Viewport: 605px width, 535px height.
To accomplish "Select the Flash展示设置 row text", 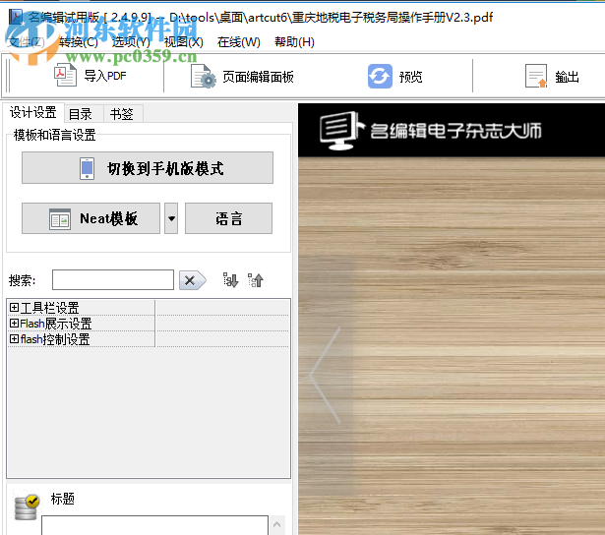I will tap(56, 324).
